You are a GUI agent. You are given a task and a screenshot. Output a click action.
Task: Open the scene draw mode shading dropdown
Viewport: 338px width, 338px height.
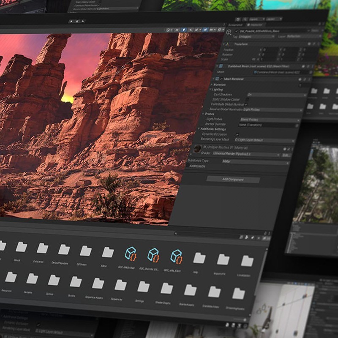tap(169, 30)
